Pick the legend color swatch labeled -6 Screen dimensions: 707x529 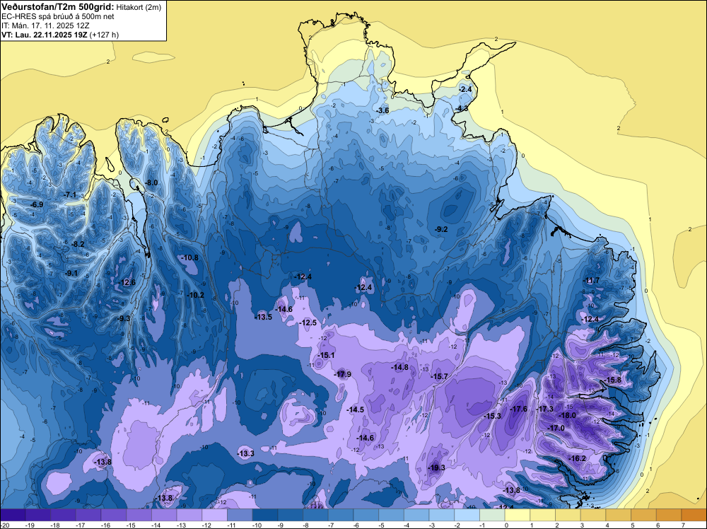[366, 514]
